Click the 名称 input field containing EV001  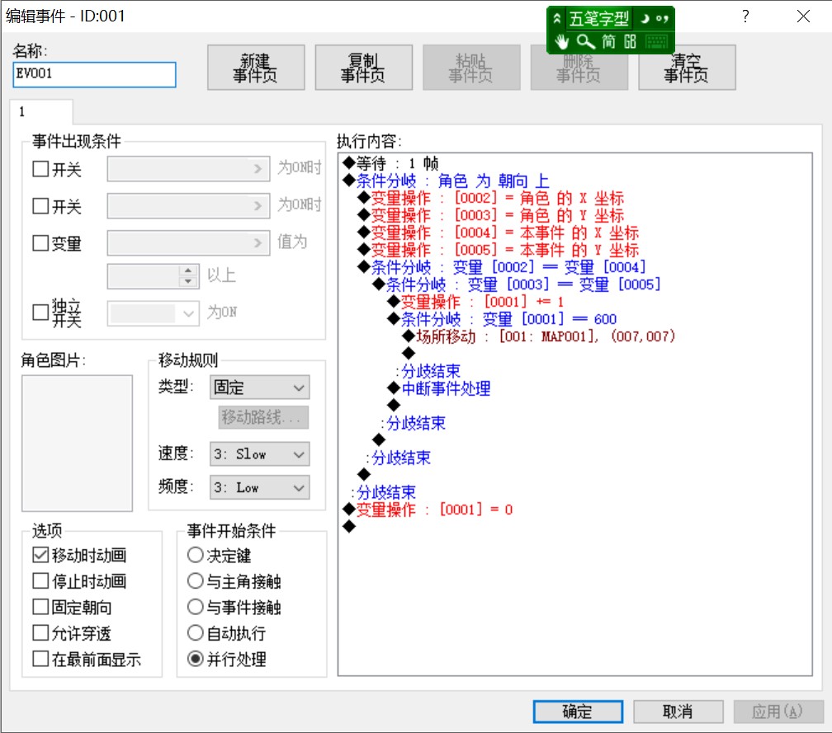(94, 74)
